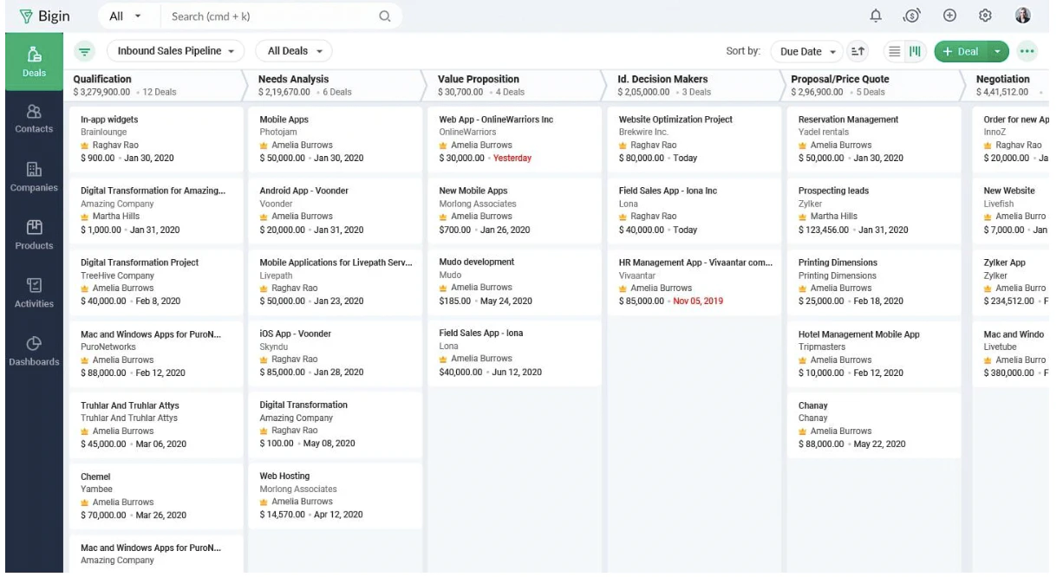Go to Contacts in the sidebar
Image resolution: width=1063 pixels, height=577 pixels.
pos(34,120)
